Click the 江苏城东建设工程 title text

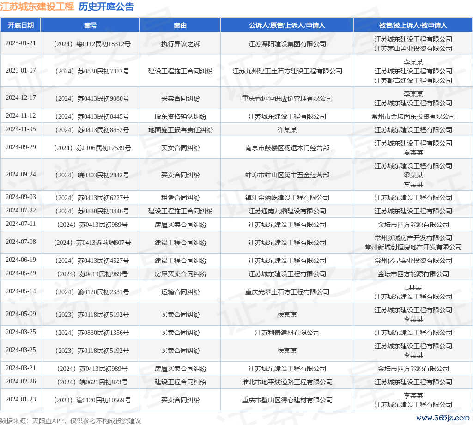[37, 6]
